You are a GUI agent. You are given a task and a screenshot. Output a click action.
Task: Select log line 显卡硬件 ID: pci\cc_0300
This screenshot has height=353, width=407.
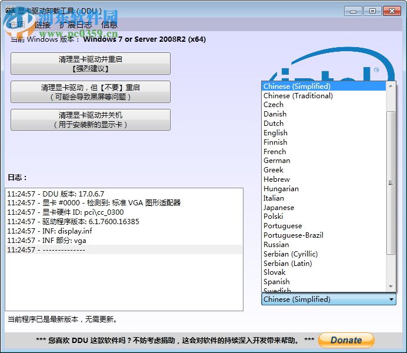pyautogui.click(x=125, y=212)
